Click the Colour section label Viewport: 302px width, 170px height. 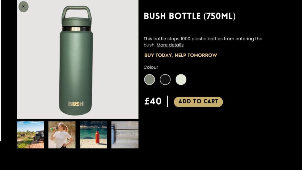[x=151, y=67]
